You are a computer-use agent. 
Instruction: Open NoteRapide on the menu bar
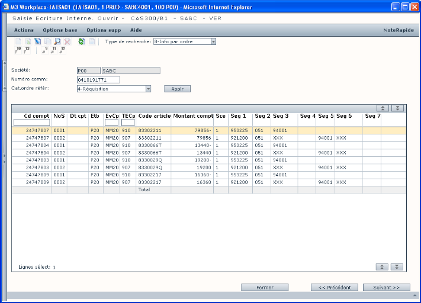(398, 30)
